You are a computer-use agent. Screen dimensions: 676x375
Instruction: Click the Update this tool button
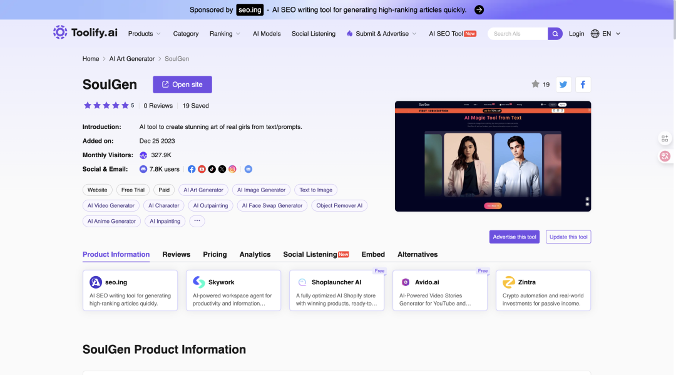[568, 237]
